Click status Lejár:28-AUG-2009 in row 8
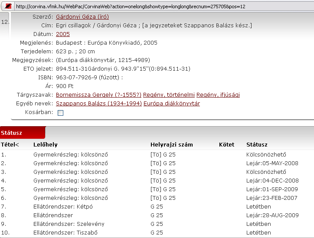314x238 pixels. point(272,215)
